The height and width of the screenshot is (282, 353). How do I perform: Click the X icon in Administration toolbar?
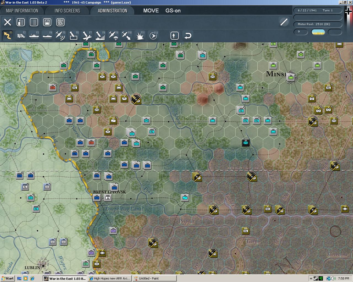click(x=7, y=22)
